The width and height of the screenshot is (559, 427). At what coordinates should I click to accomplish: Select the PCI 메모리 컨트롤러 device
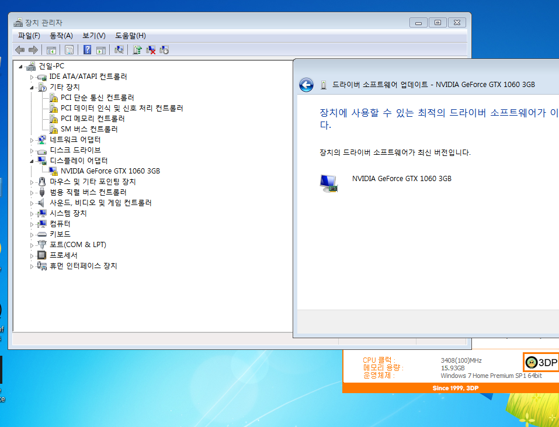93,119
